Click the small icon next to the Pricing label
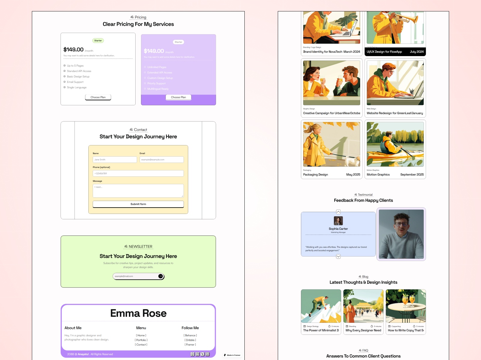Image resolution: width=481 pixels, height=360 pixels. 131,17
